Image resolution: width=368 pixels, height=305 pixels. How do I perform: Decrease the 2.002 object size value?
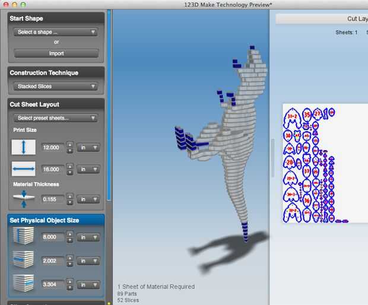[69, 264]
